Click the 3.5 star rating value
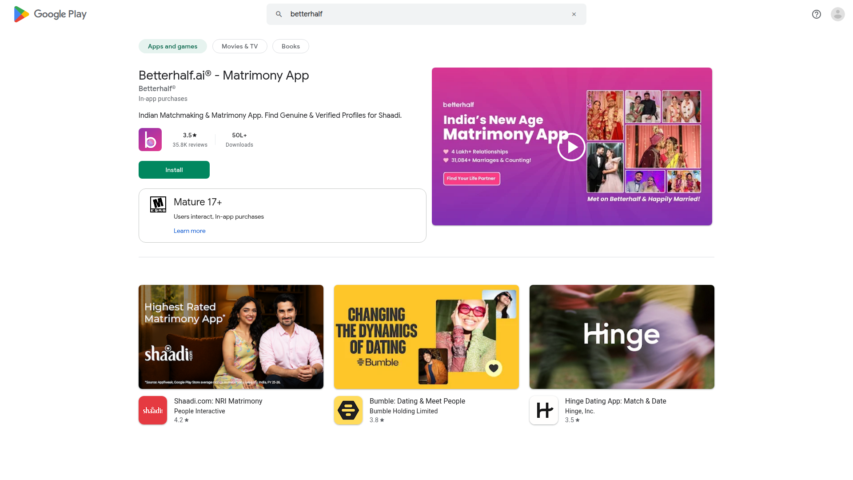 pyautogui.click(x=190, y=135)
